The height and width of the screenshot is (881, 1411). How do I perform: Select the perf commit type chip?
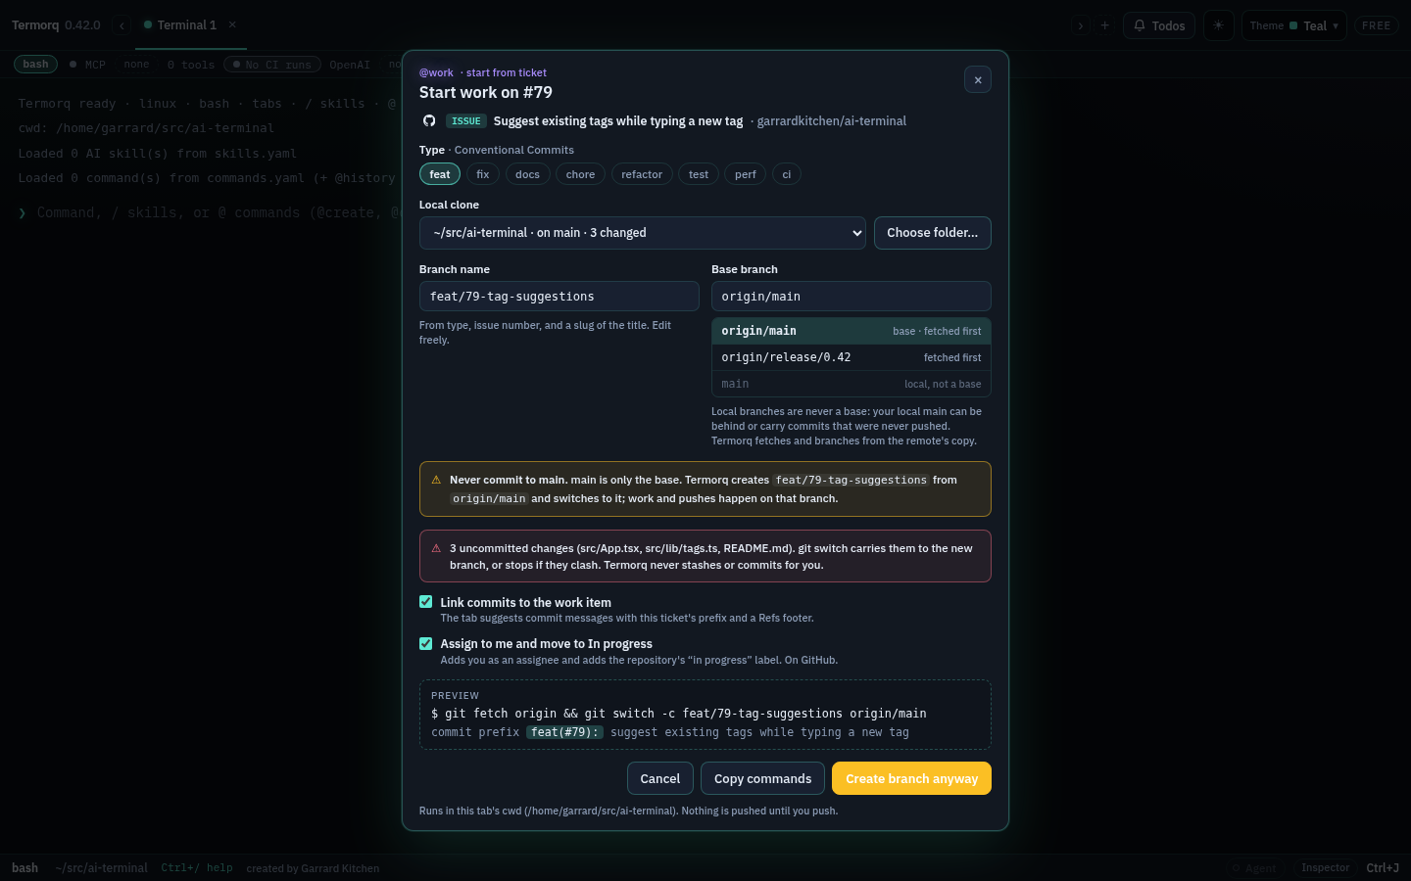pyautogui.click(x=746, y=174)
